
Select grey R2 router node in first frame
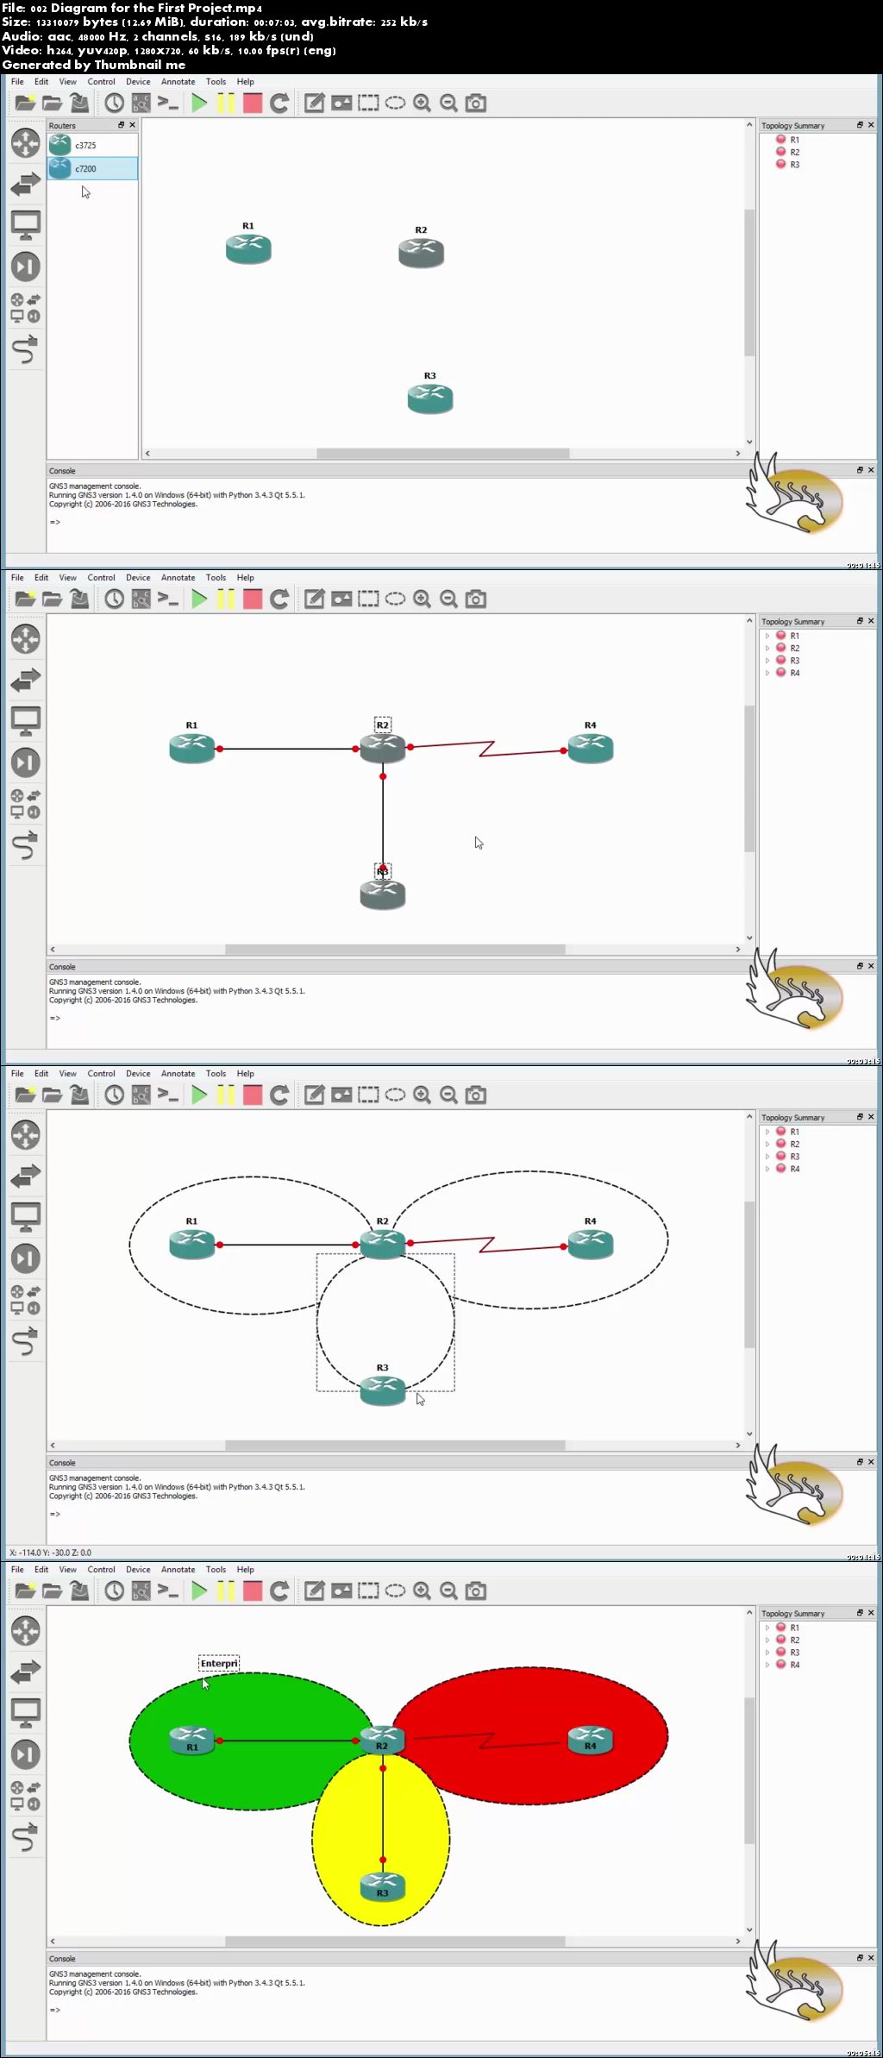point(421,252)
